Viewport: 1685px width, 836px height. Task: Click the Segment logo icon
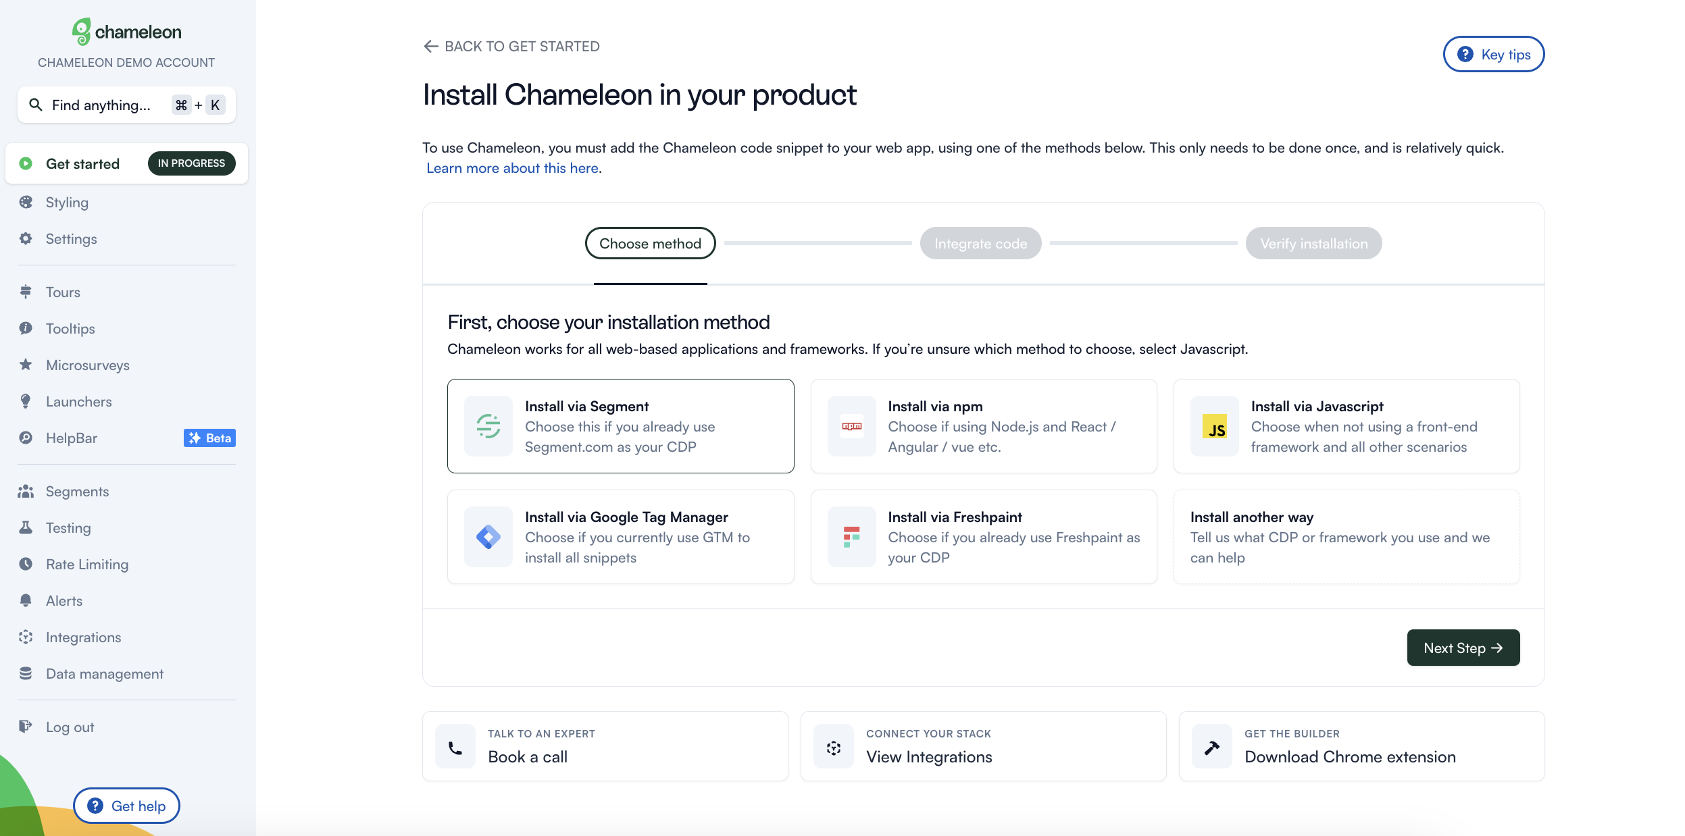click(488, 426)
